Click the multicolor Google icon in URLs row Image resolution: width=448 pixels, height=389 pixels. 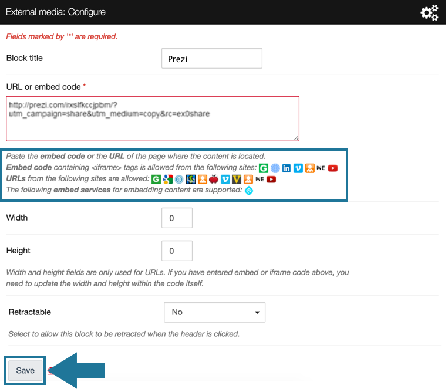pos(167,179)
